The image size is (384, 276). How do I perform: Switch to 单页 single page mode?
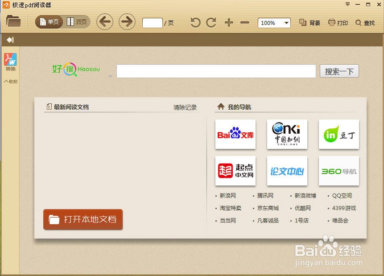point(49,21)
